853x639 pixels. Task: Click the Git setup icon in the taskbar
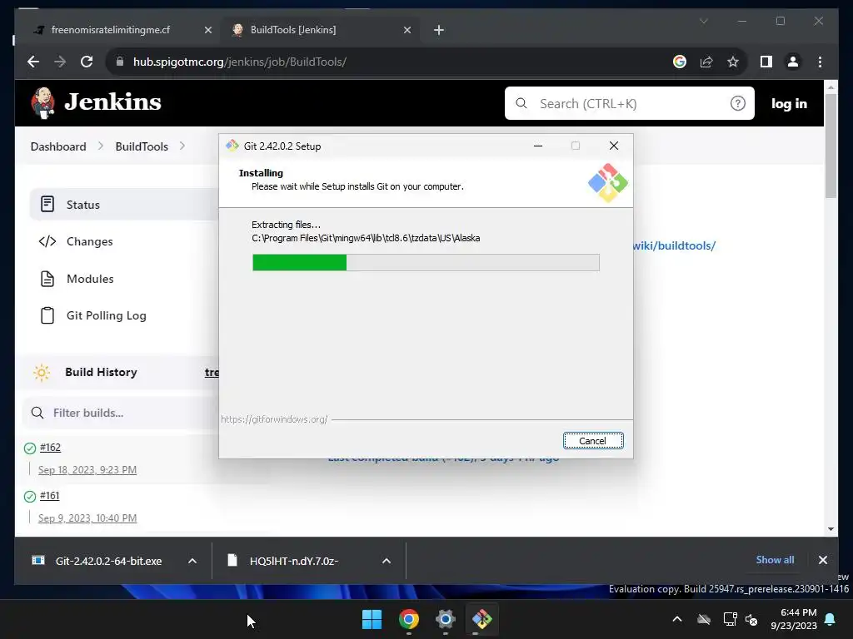(481, 619)
